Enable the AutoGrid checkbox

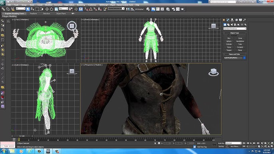(x=228, y=36)
